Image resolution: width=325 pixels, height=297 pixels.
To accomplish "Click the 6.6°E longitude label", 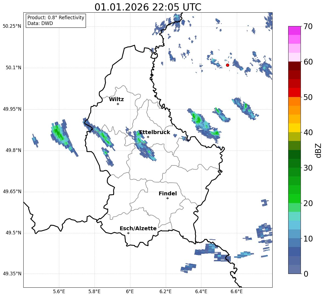I will pos(237,292).
